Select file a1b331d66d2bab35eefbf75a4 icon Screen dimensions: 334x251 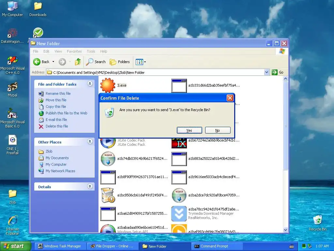coord(179,86)
